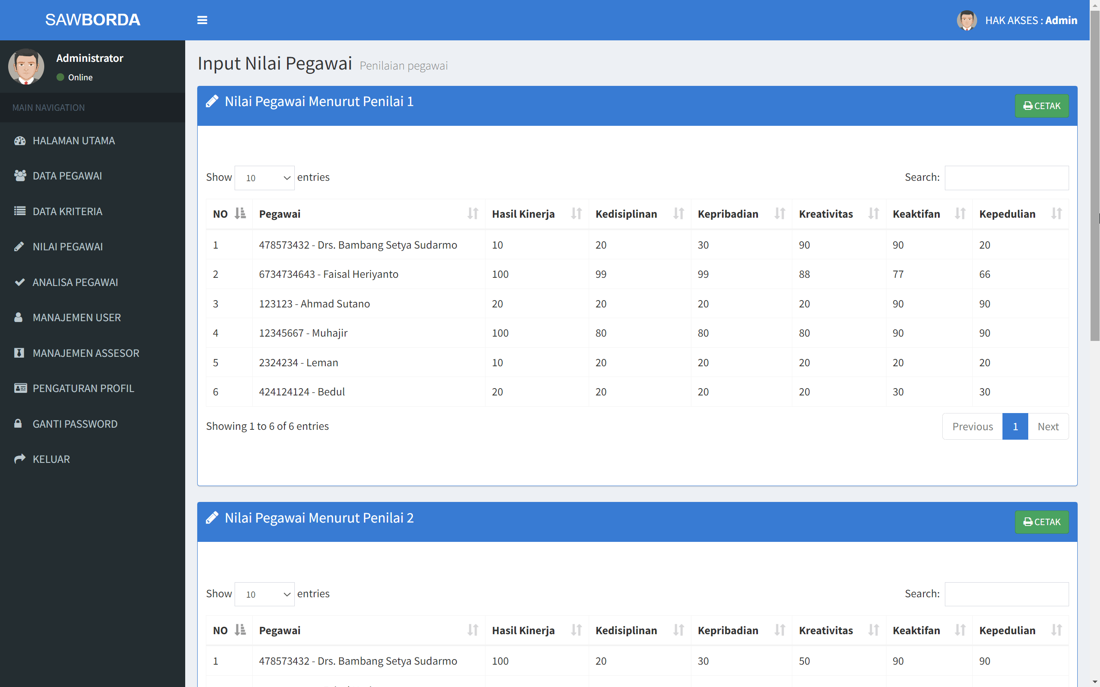Select the pencil icon next to NILAI PEGAWAI
The height and width of the screenshot is (687, 1100).
[19, 246]
